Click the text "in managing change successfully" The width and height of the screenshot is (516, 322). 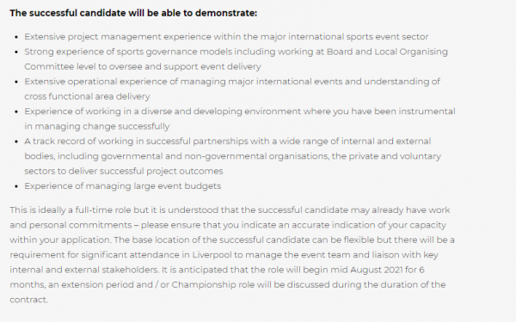click(97, 126)
